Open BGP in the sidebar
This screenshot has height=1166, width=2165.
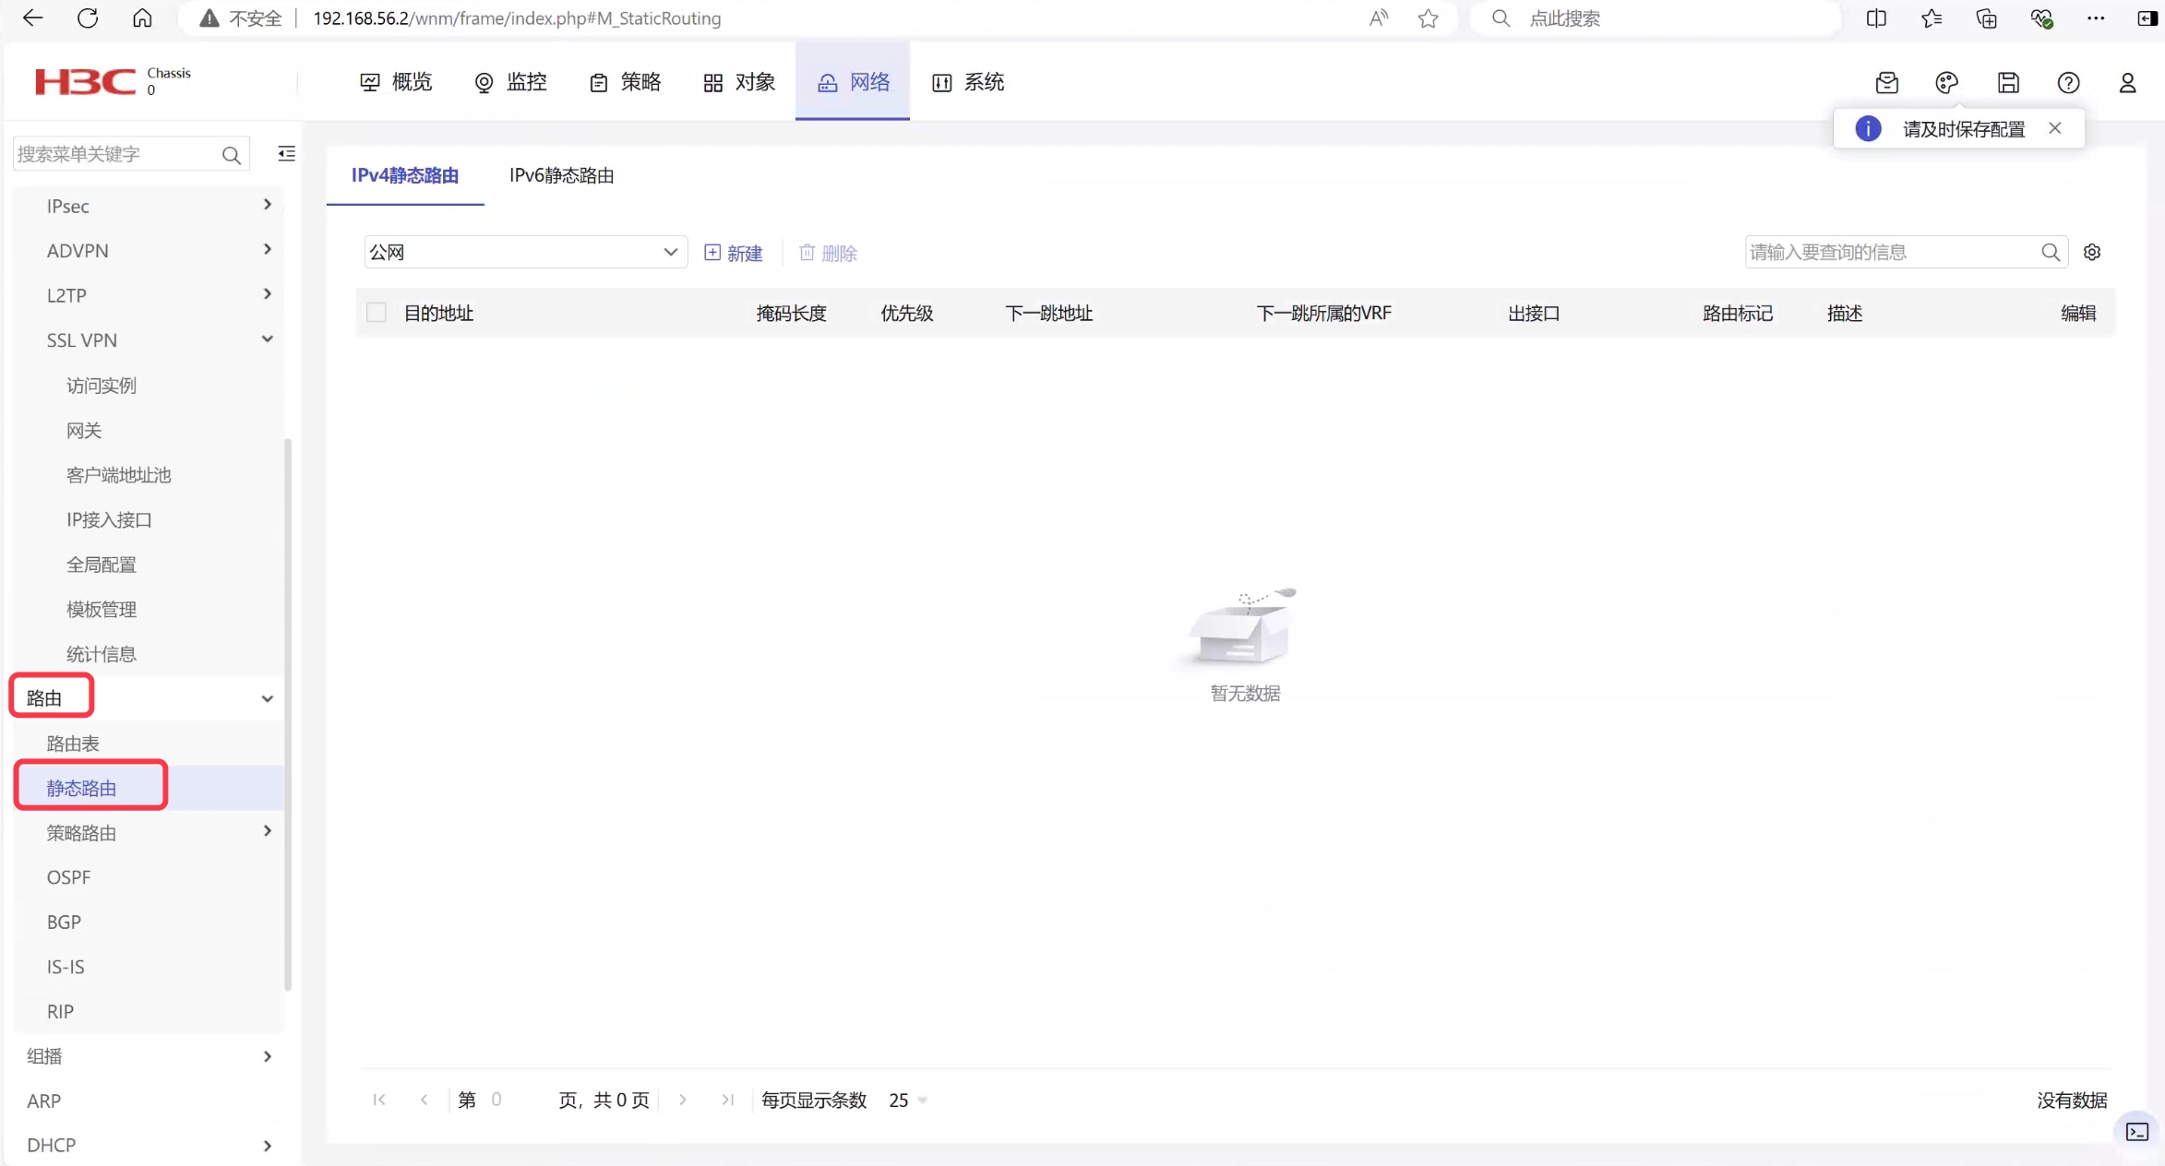[64, 922]
